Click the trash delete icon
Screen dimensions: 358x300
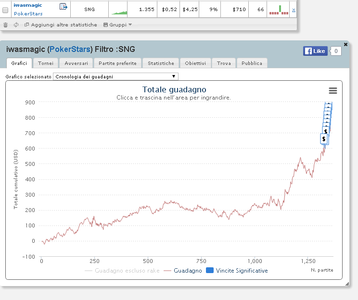(x=5, y=25)
